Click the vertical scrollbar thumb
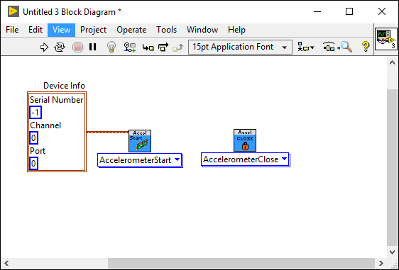The height and width of the screenshot is (270, 399). click(392, 167)
